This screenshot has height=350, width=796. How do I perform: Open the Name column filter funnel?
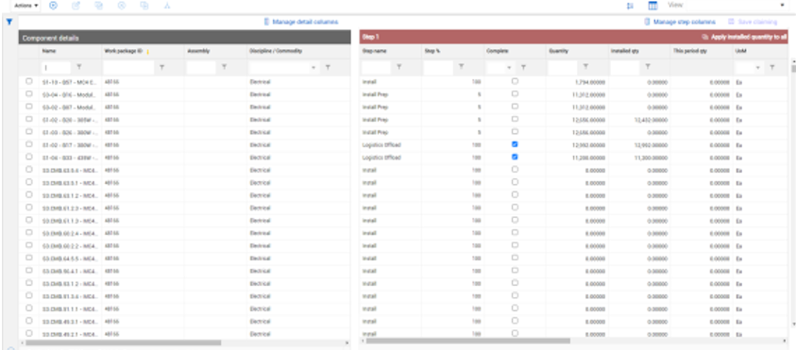coord(78,67)
